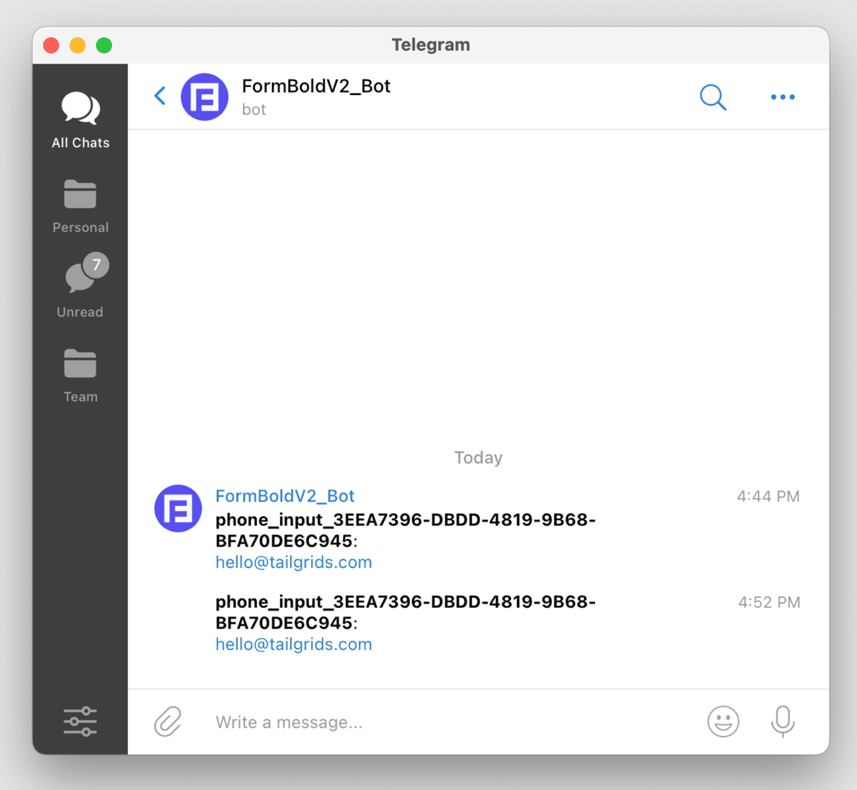Start recording a voice message
This screenshot has height=790, width=857.
783,721
